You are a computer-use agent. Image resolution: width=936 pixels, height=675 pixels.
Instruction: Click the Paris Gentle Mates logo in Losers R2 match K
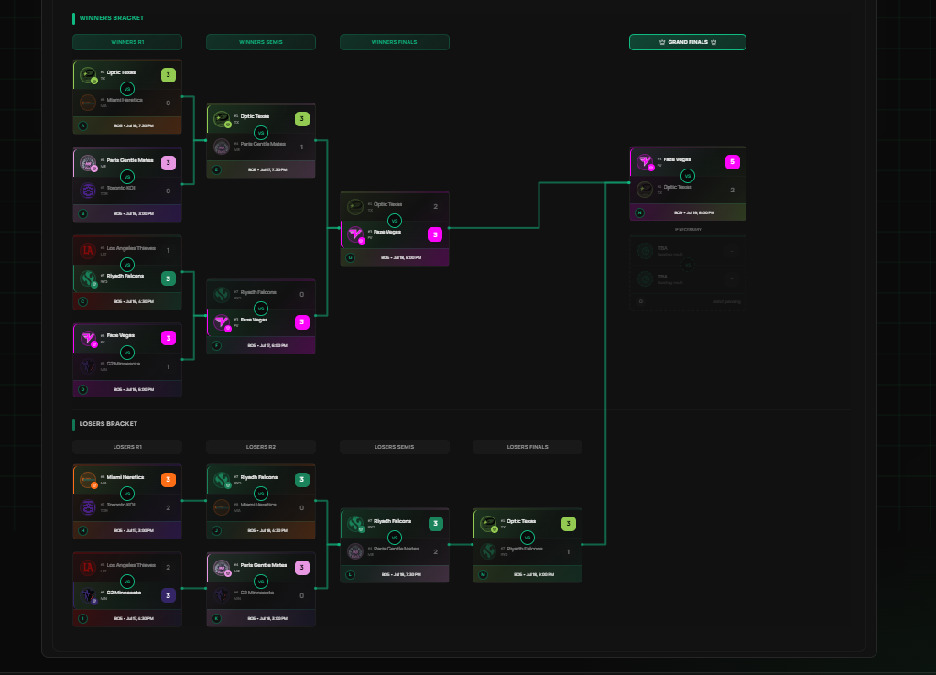click(222, 568)
